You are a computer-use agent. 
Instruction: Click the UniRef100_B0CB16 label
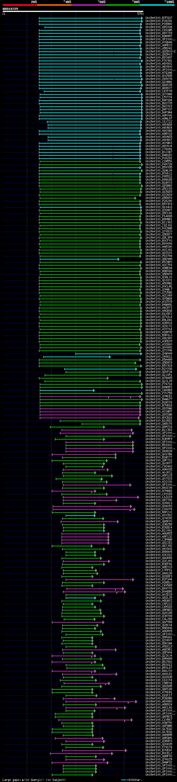158,418
